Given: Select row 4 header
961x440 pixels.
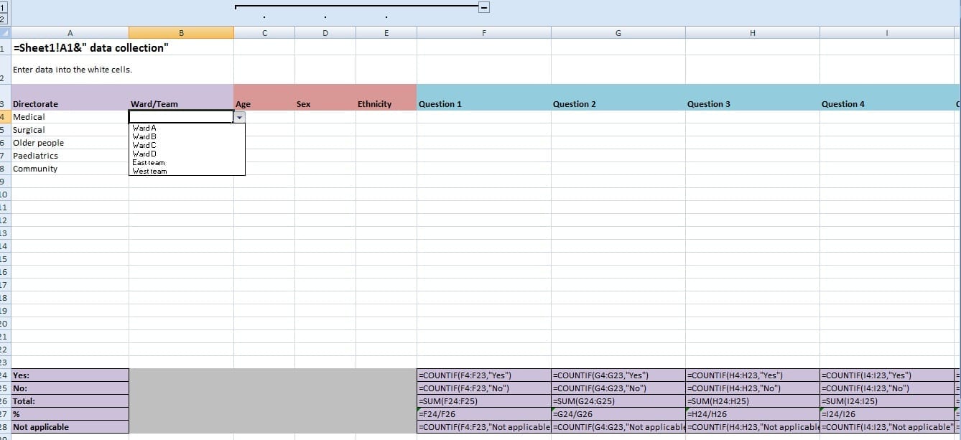Looking at the screenshot, I should 4,116.
